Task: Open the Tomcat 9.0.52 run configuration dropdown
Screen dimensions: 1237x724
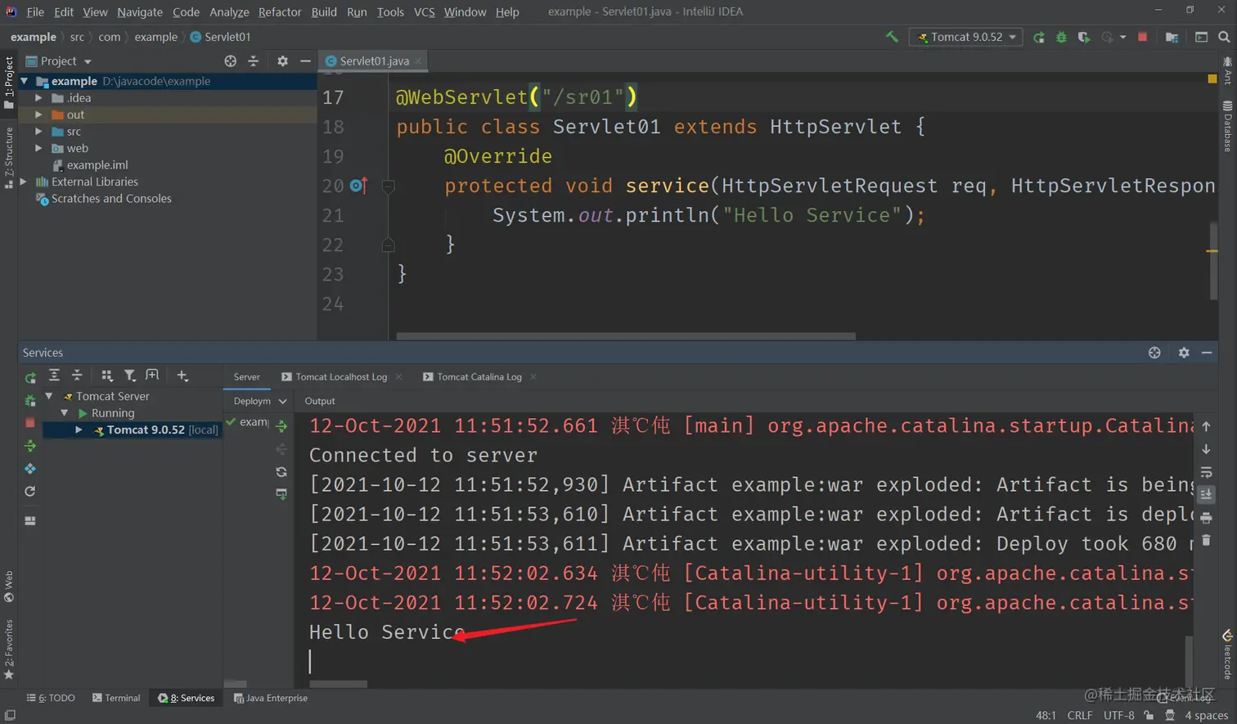Action: [x=965, y=37]
